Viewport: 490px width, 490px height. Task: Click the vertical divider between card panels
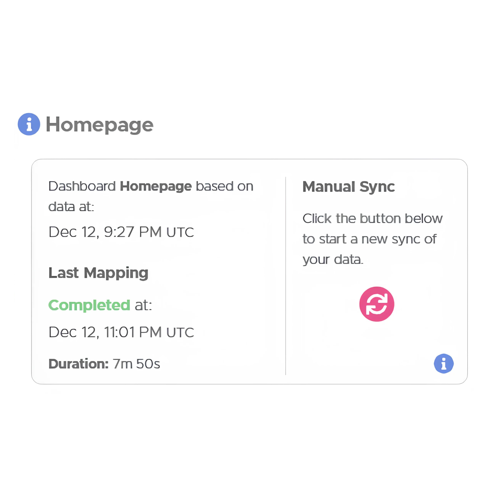click(x=285, y=276)
